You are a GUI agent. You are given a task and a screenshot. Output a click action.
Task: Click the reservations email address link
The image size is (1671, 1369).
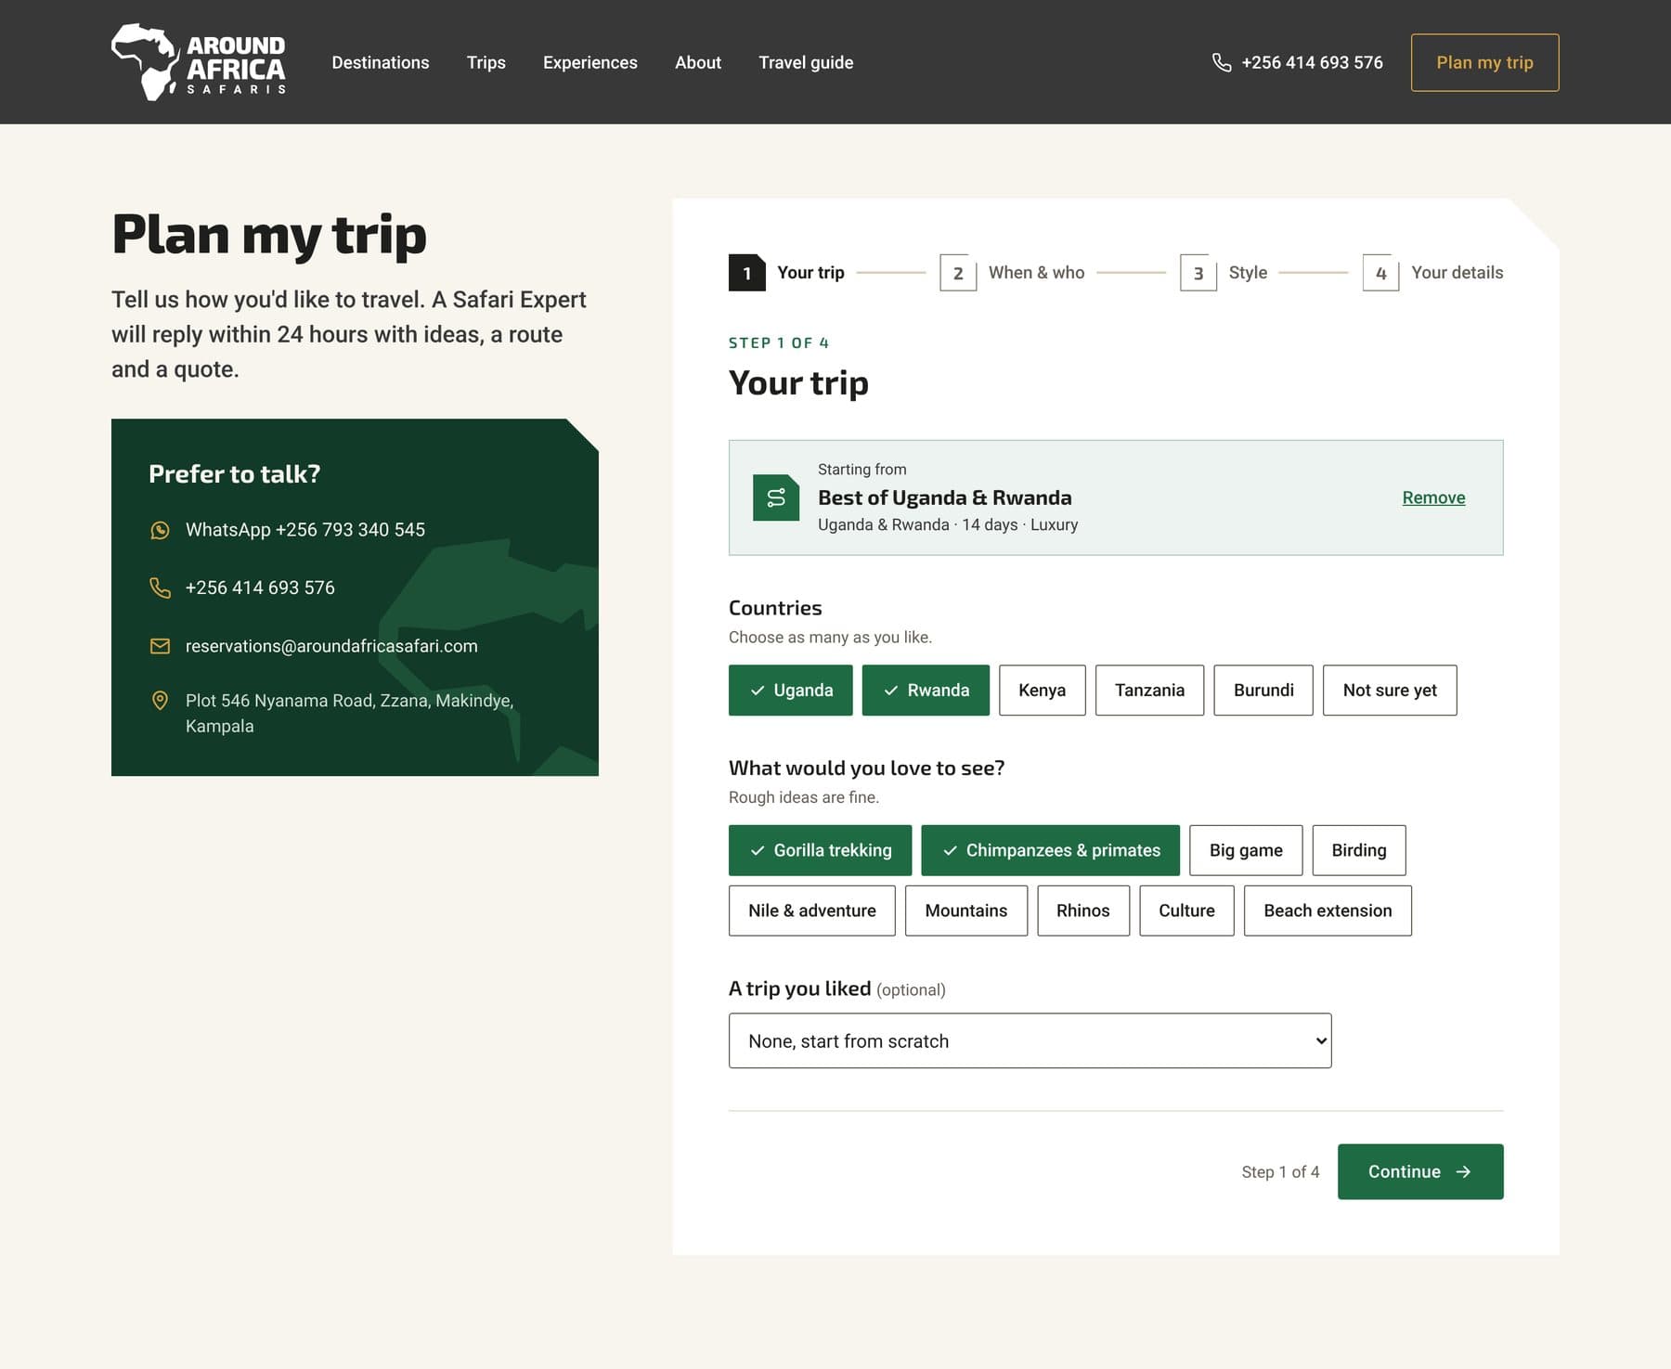(x=331, y=646)
